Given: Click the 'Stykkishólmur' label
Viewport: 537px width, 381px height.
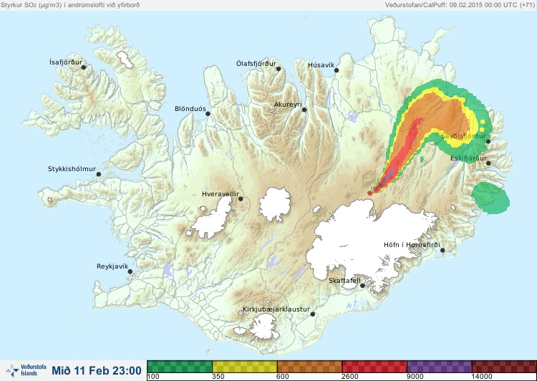Looking at the screenshot, I should coord(72,169).
